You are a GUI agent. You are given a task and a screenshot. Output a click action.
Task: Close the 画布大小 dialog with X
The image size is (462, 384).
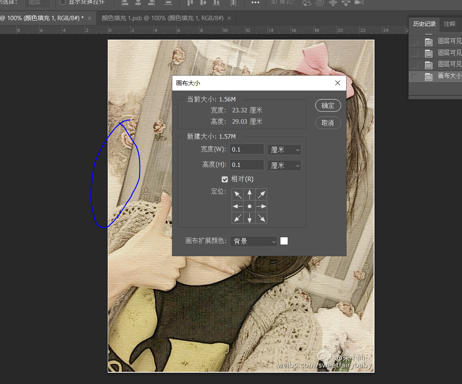point(338,83)
